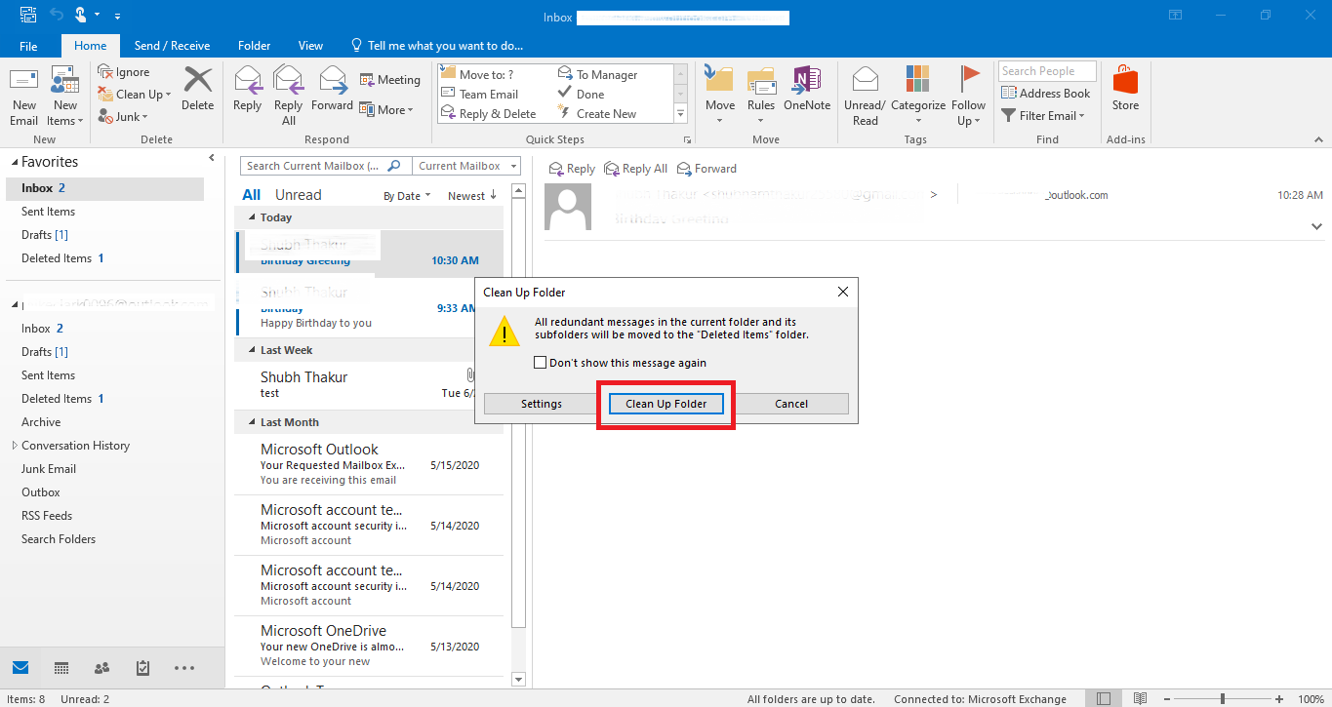Click the ribbon Reply All icon

click(x=289, y=80)
